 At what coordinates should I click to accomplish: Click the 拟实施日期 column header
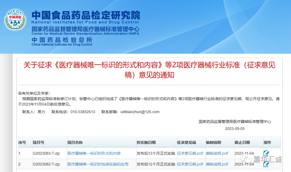pyautogui.click(x=146, y=143)
